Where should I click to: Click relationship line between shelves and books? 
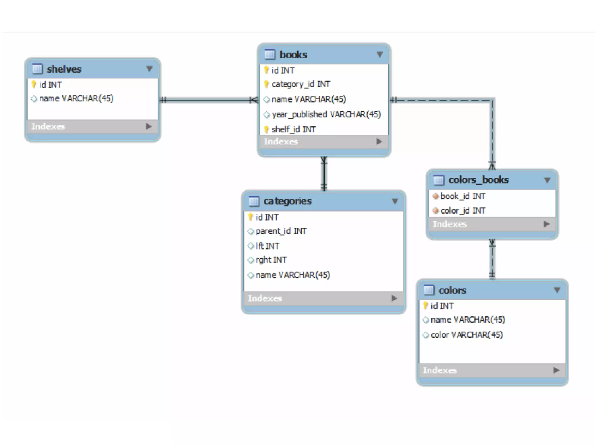(x=208, y=100)
